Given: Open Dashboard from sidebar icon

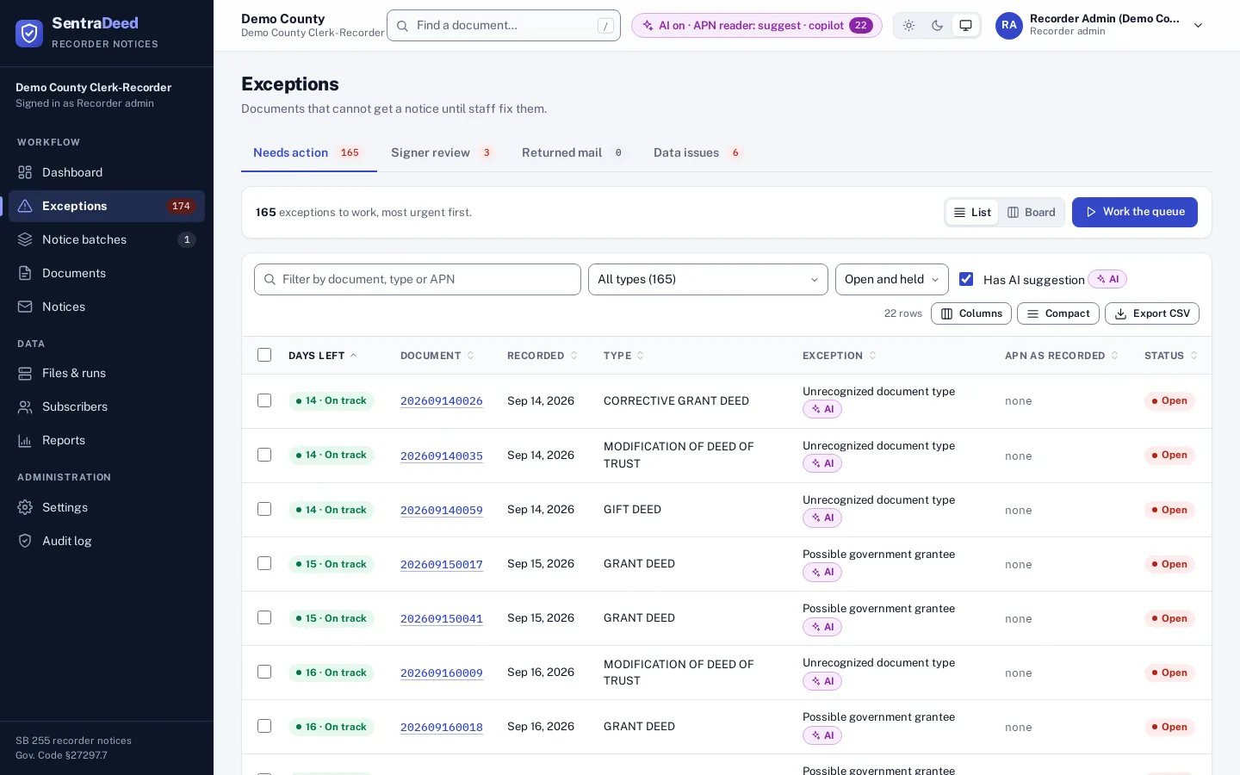Looking at the screenshot, I should point(25,172).
